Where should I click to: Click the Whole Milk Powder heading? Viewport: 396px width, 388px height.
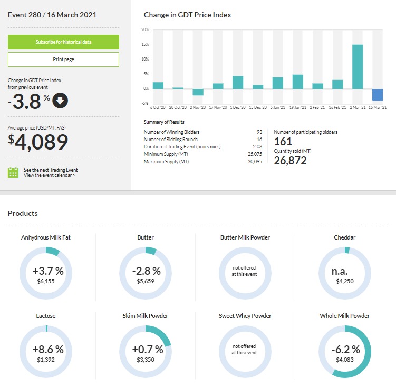point(345,316)
